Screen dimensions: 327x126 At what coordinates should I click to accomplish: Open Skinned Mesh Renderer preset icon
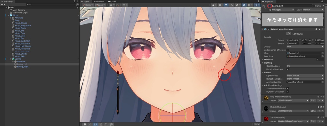319,29
